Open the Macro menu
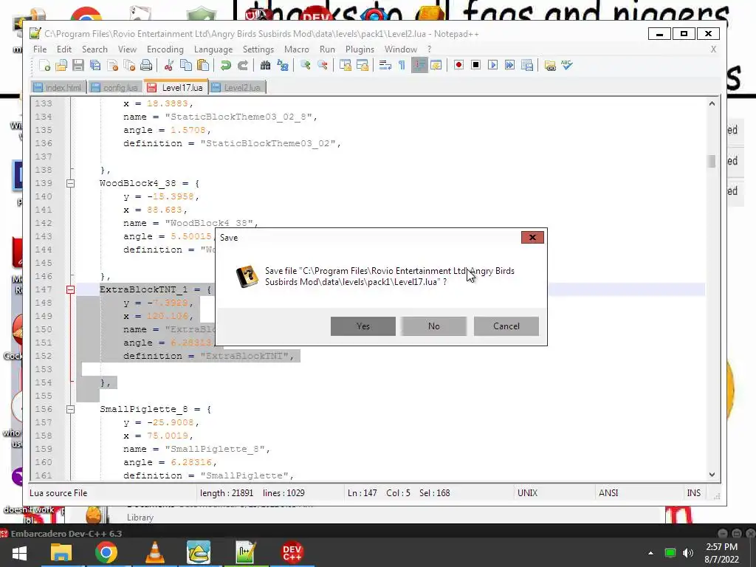756x567 pixels. click(297, 49)
